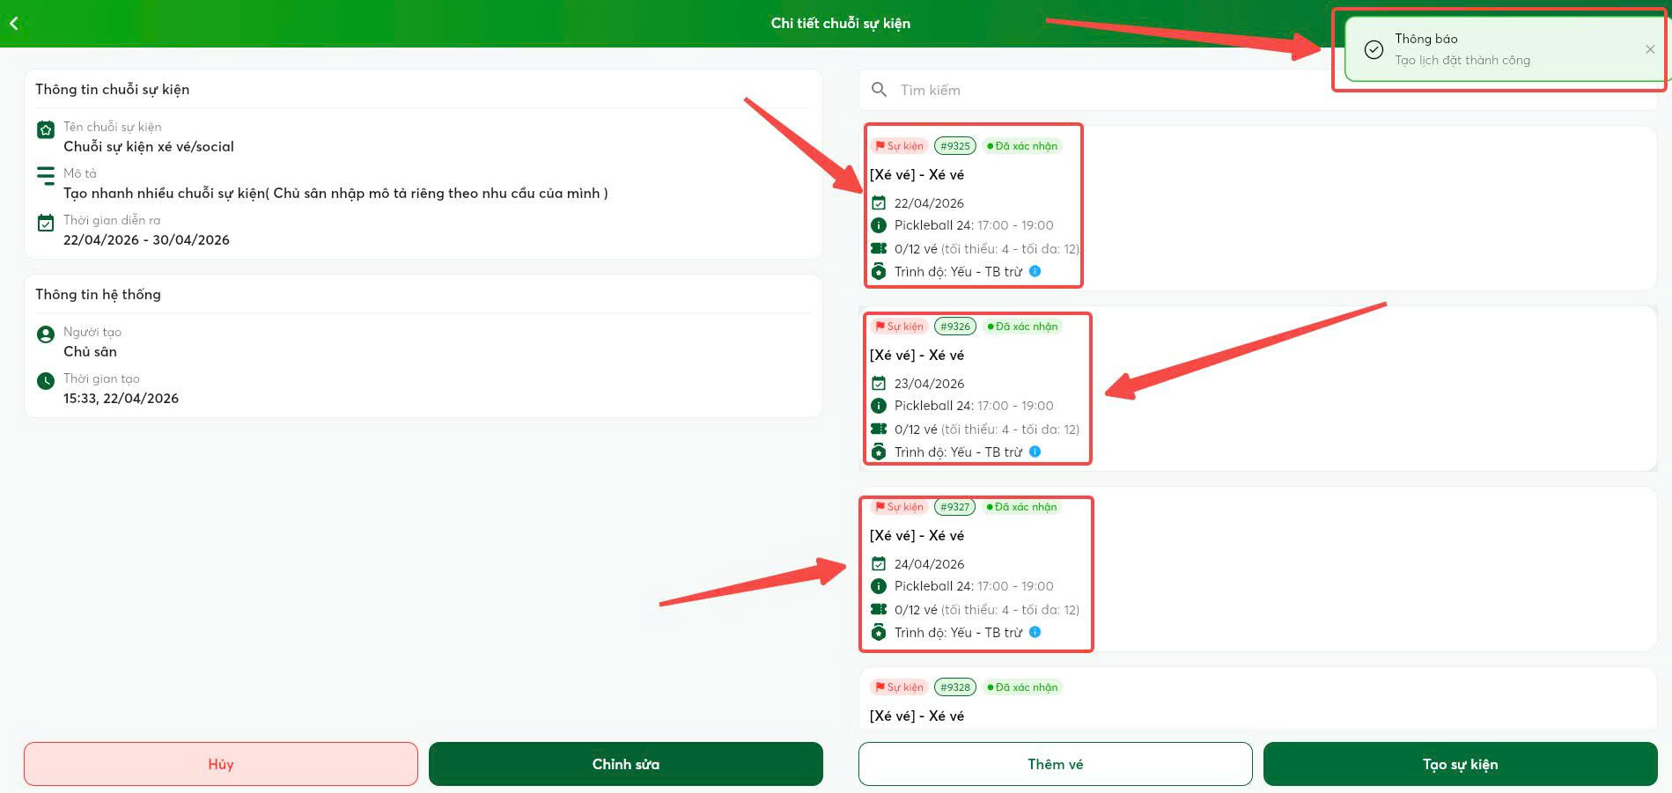Click the calendar icon beside 23/04/2026
Viewport: 1672px width, 793px height.
tap(879, 384)
